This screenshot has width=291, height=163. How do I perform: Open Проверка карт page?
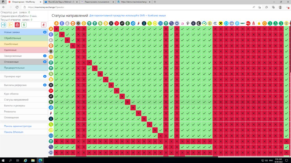click(24, 76)
